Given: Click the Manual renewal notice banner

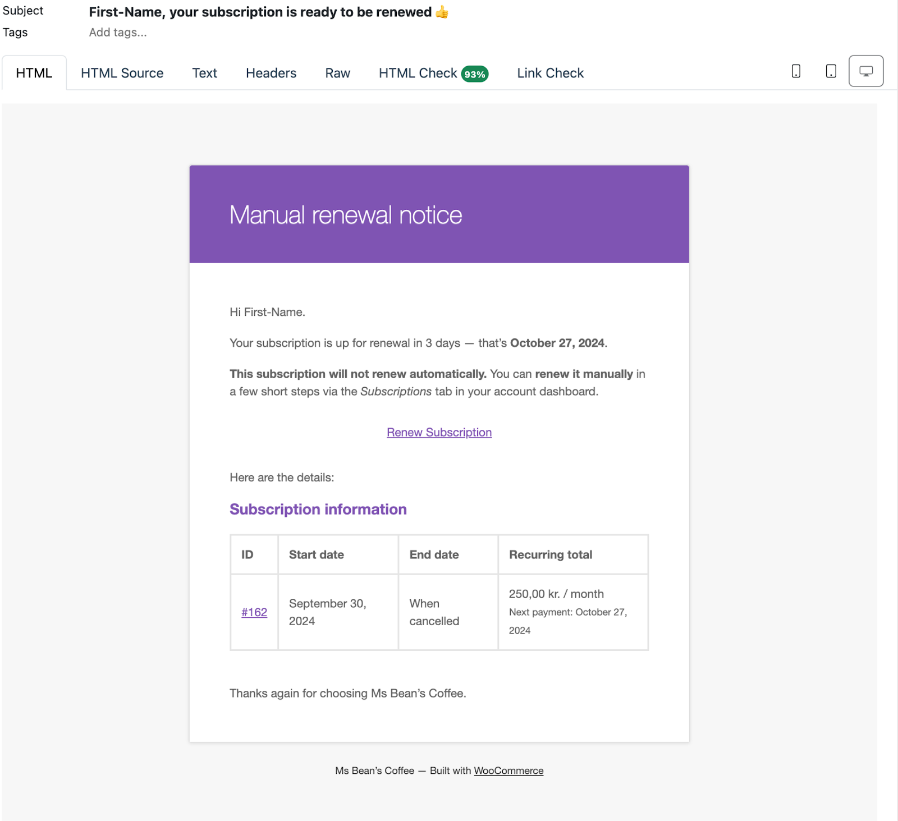Looking at the screenshot, I should [x=345, y=214].
